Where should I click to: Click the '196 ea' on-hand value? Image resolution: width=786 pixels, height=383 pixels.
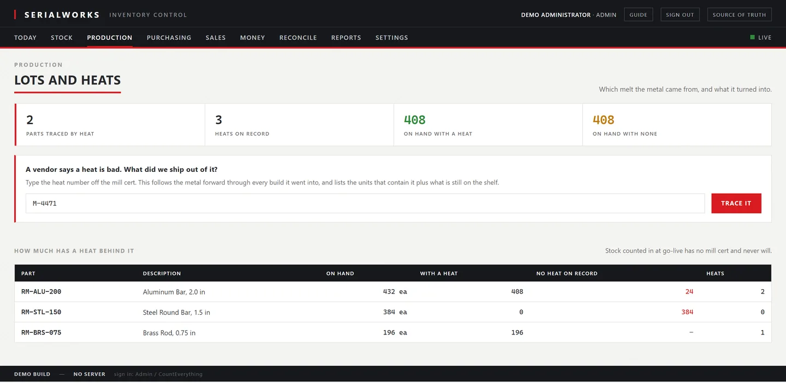[395, 332]
